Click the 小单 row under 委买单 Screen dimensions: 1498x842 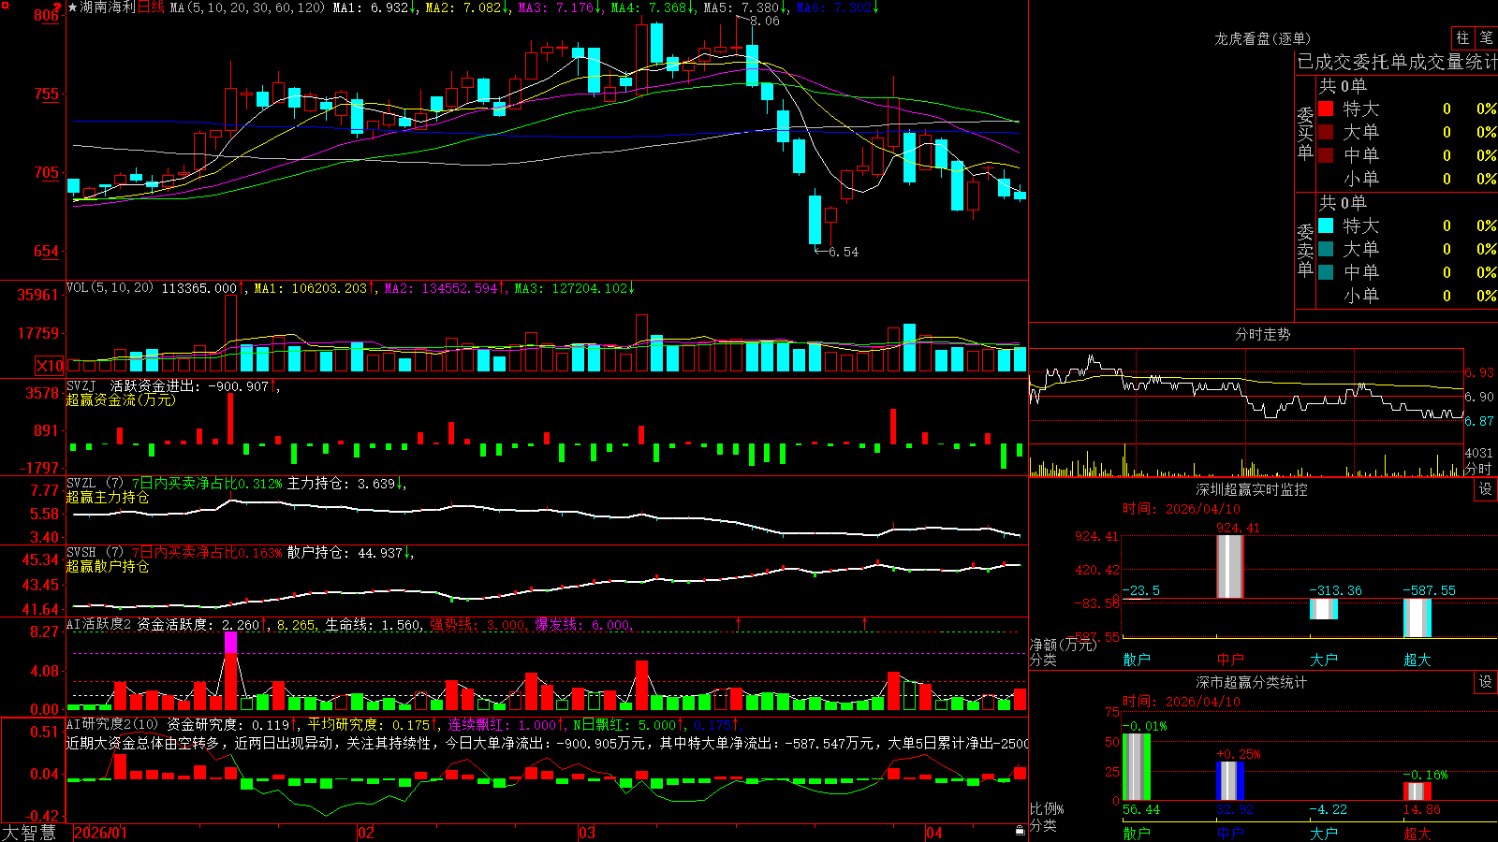[1407, 179]
